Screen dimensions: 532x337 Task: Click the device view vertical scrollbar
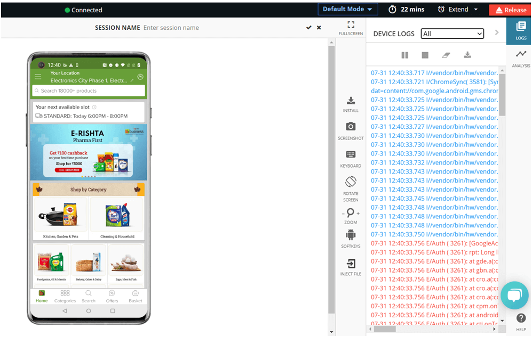(x=331, y=180)
